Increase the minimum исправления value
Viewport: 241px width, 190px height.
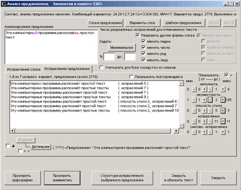click(205, 121)
